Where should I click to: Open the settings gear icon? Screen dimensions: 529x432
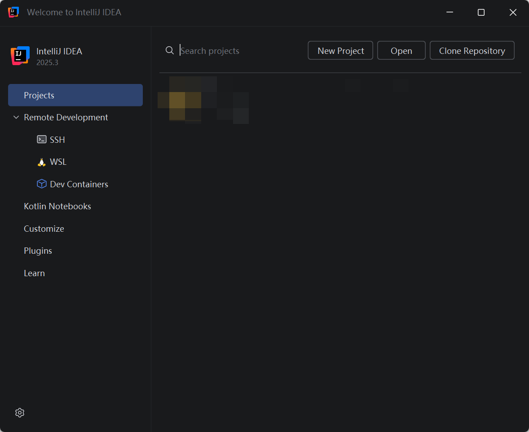20,412
